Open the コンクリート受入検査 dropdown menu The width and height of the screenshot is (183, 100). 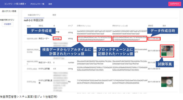(15, 4)
